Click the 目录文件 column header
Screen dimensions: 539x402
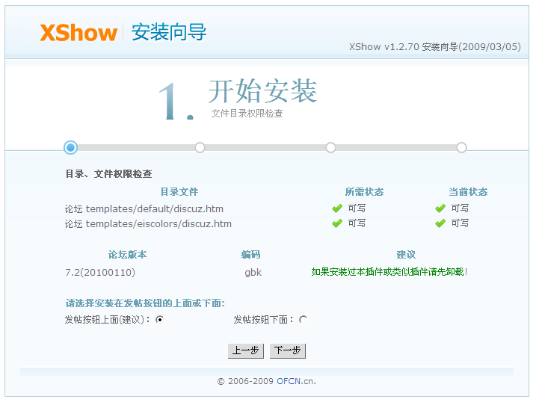coord(179,192)
